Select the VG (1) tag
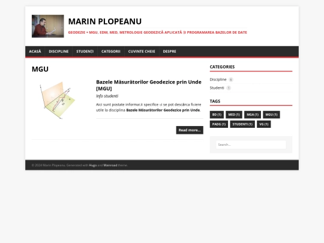Screen dimensions: 324x243 click(263, 124)
